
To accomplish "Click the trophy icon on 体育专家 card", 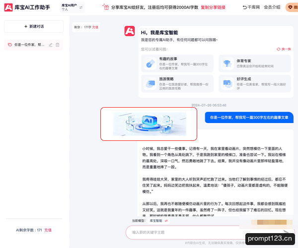I will (x=227, y=63).
